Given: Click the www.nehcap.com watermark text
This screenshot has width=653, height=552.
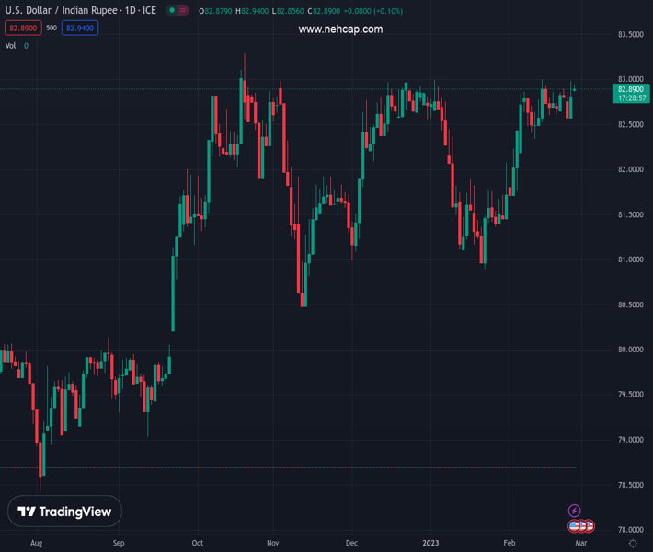Looking at the screenshot, I should tap(340, 29).
